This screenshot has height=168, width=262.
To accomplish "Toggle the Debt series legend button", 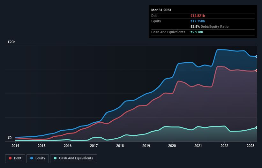I will pos(15,158).
